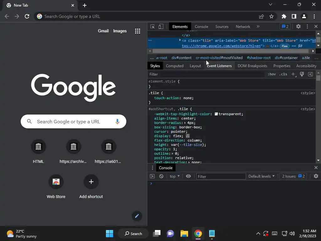Select cr-most-visited#mostVisited breadcrumb
The height and width of the screenshot is (241, 321).
click(x=219, y=58)
